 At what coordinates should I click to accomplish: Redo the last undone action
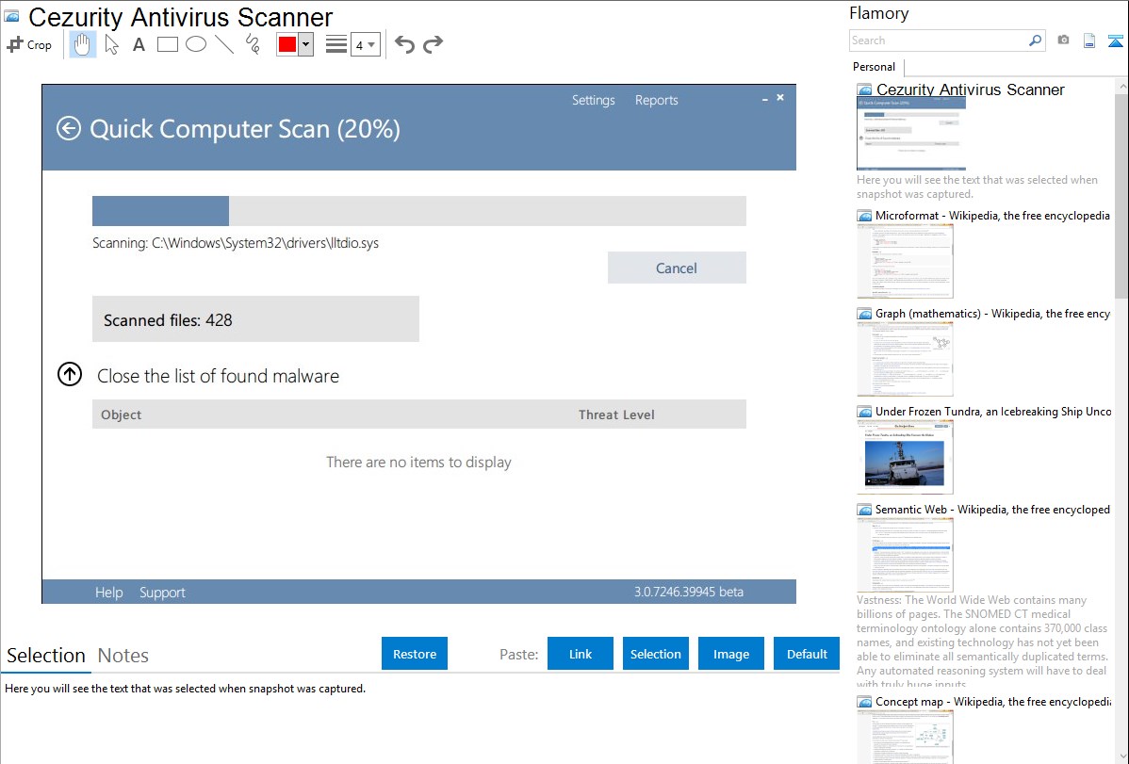(x=434, y=44)
